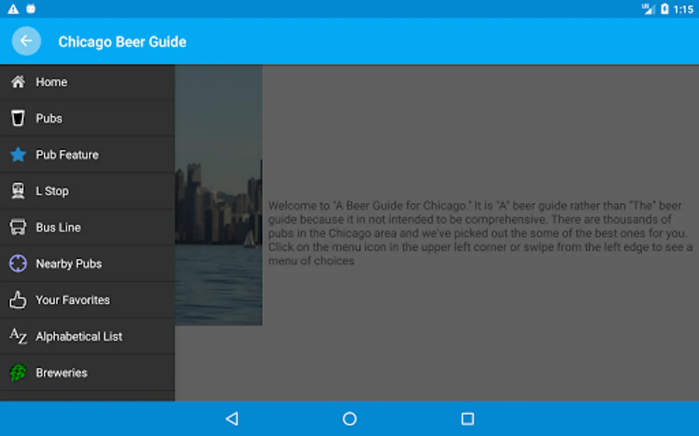Click the Pubs beer glass icon
The height and width of the screenshot is (436, 699).
18,118
